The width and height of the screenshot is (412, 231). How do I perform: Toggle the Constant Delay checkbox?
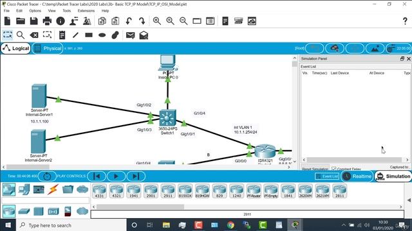(333, 169)
